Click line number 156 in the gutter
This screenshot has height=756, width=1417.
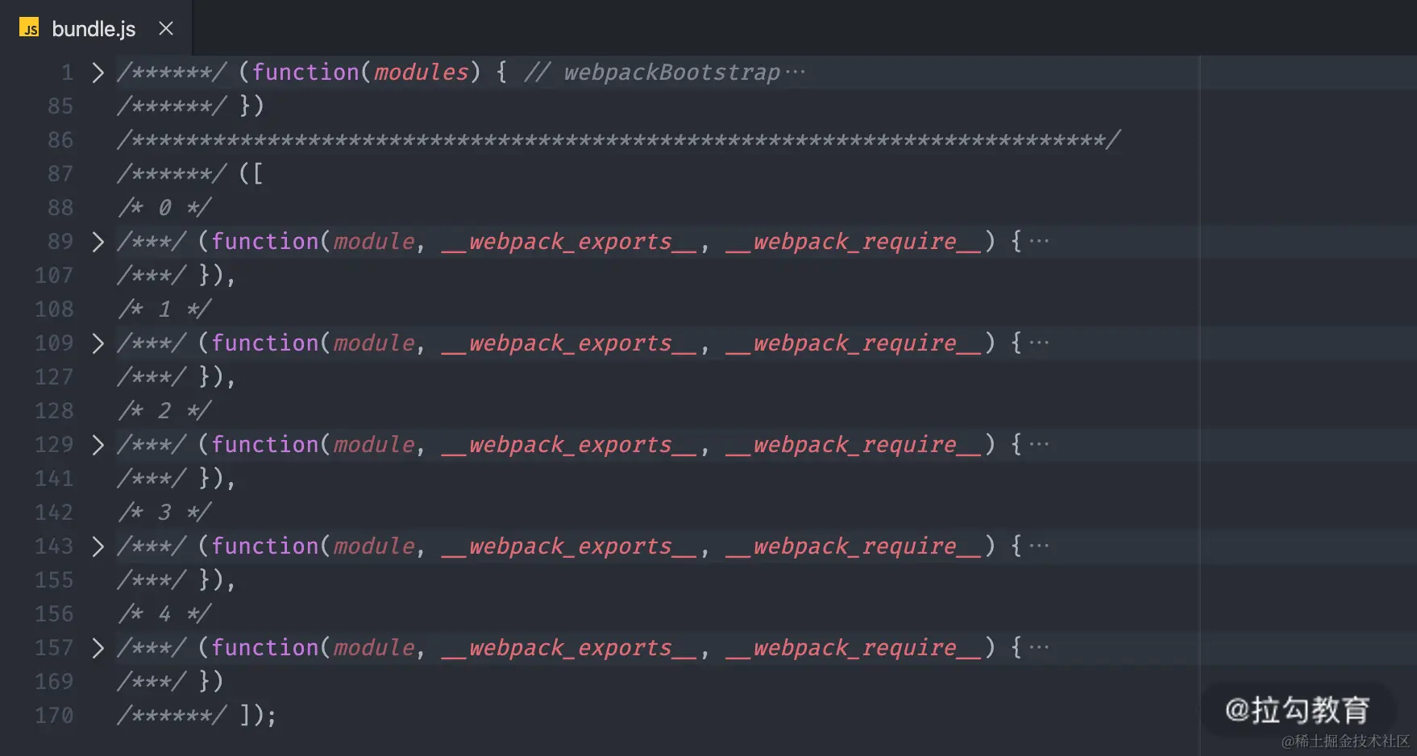click(54, 614)
